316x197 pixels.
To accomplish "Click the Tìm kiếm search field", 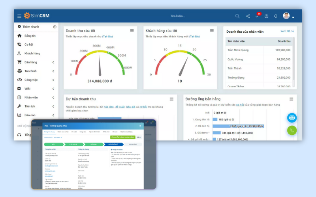I will pos(177,16).
